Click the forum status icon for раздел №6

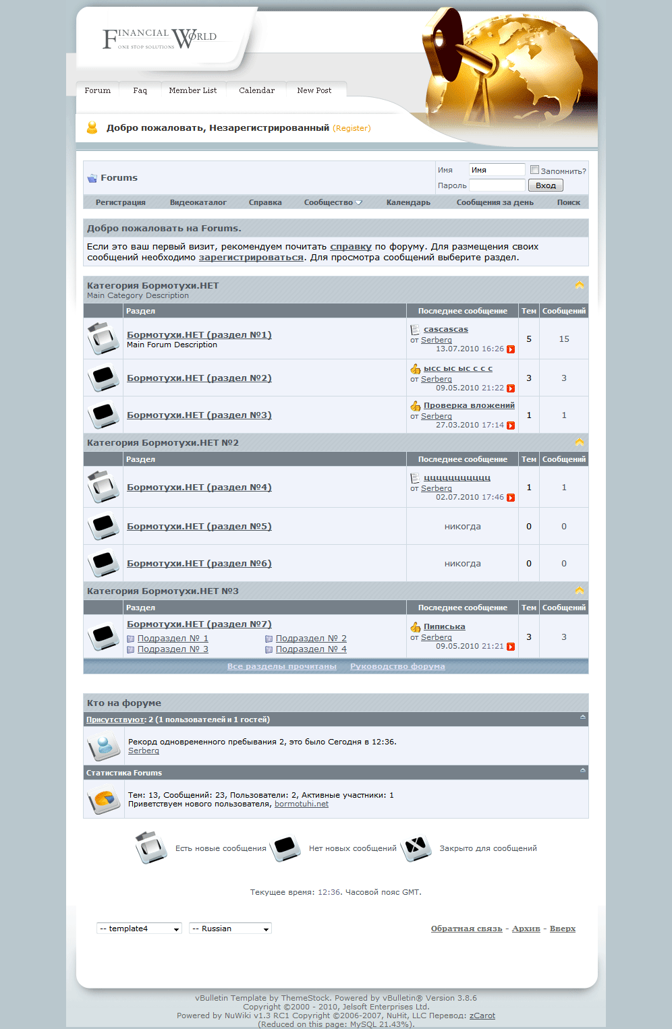pos(103,563)
